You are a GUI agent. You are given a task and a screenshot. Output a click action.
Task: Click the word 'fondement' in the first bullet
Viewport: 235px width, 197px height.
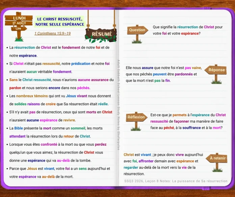71,48
